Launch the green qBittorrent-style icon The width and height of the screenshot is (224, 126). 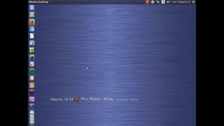tap(32, 50)
